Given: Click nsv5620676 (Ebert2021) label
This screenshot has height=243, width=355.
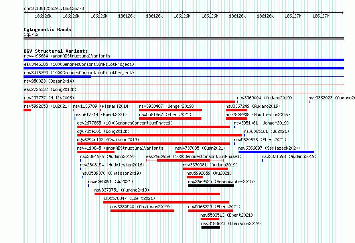Looking at the screenshot, I should 260,140.
